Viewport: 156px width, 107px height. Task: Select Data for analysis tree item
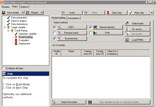click(19, 21)
